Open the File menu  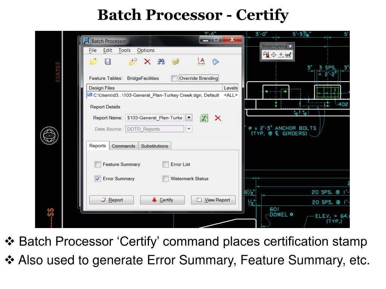click(93, 50)
